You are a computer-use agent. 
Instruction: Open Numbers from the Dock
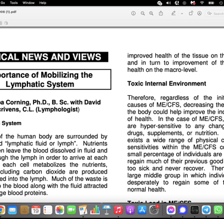click(95, 210)
